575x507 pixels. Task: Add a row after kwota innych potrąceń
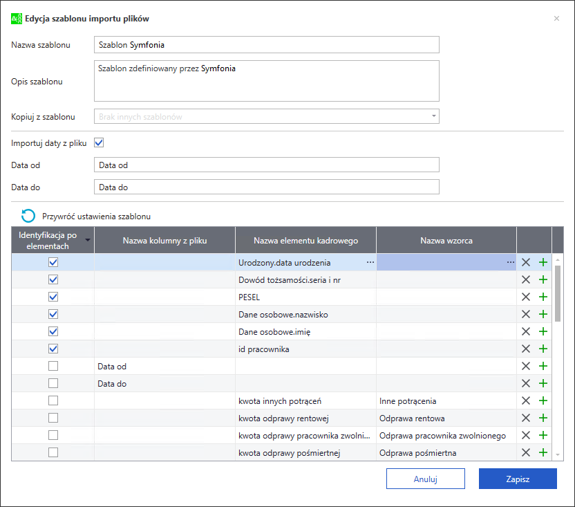[x=543, y=400]
